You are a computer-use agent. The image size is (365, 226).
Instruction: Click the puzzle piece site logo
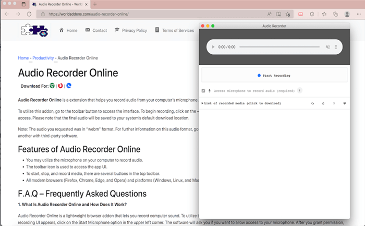34,30
